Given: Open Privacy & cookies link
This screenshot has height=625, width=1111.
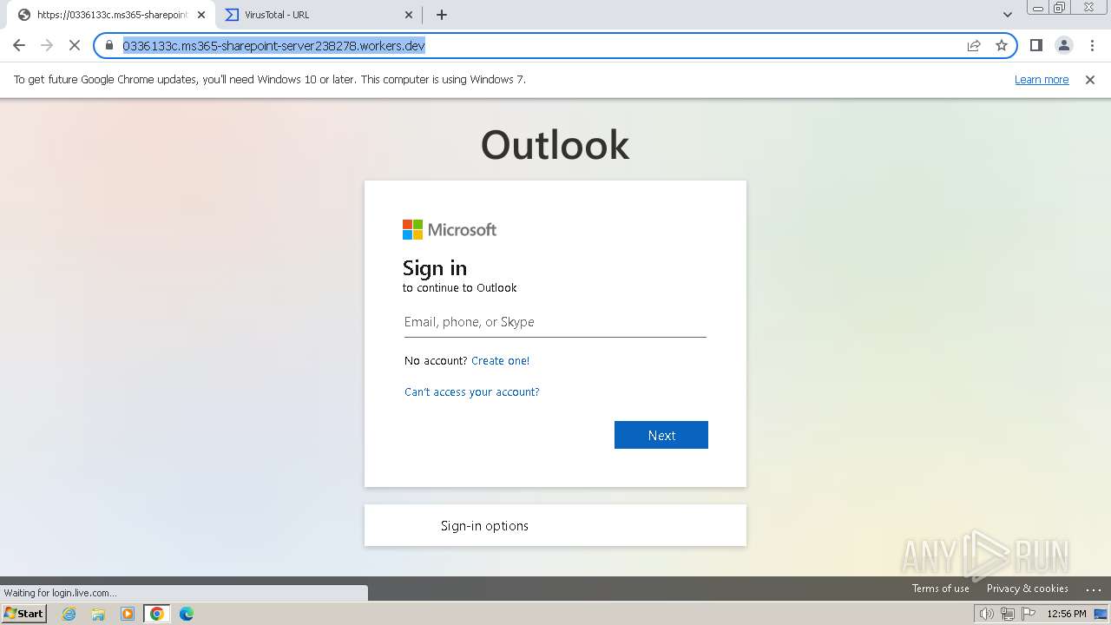Looking at the screenshot, I should pos(1028,589).
